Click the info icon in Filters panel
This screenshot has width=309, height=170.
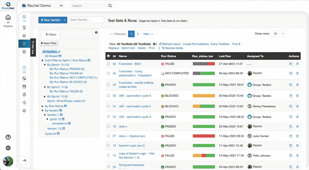pyautogui.click(x=96, y=33)
